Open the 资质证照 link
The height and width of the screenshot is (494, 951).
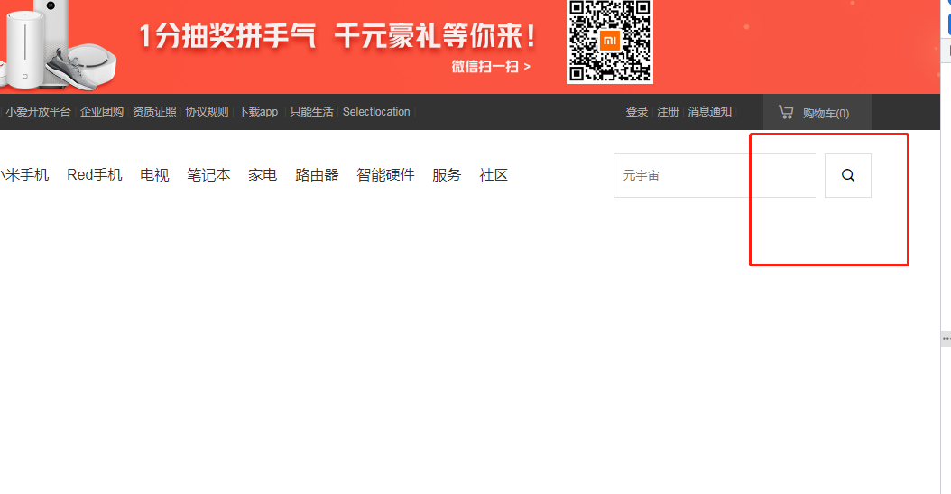pos(154,112)
